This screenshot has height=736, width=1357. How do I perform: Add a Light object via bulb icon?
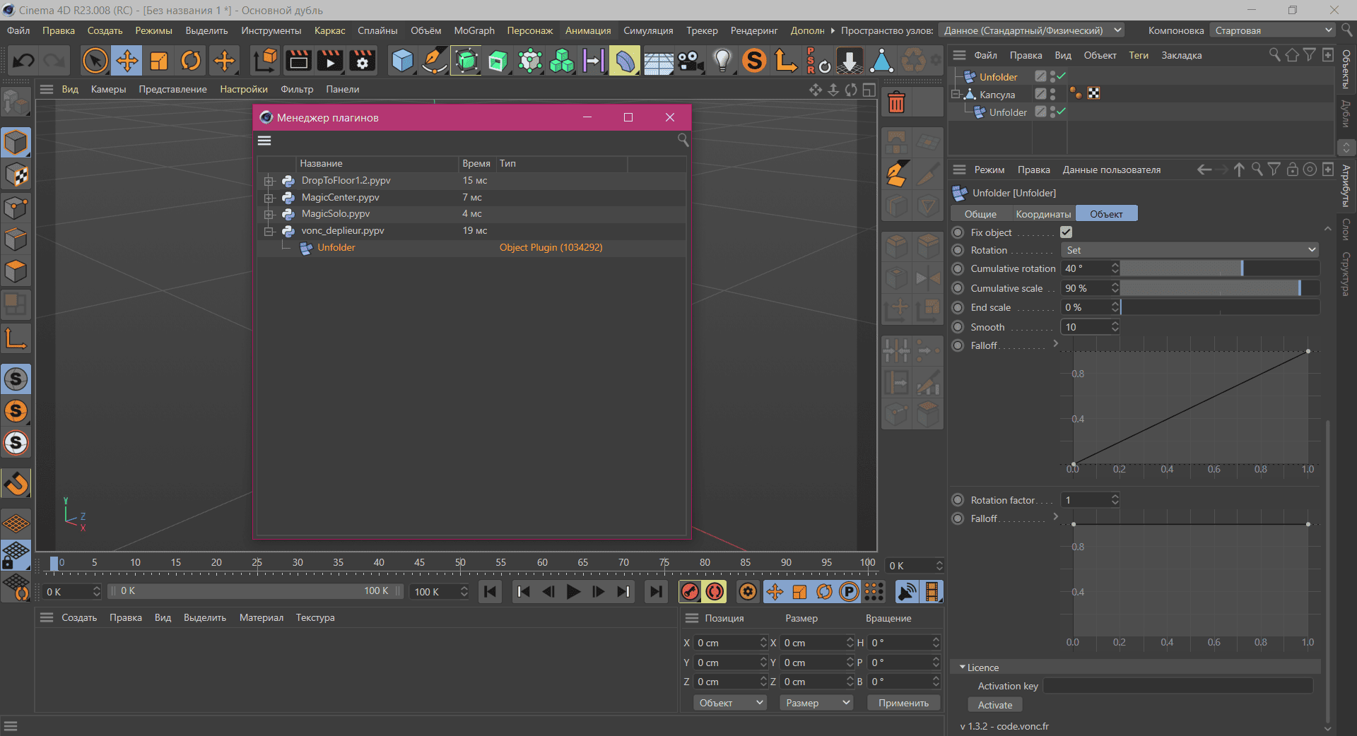pos(722,61)
